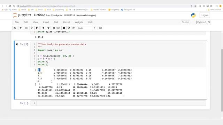Open the Cell menu

point(56,22)
